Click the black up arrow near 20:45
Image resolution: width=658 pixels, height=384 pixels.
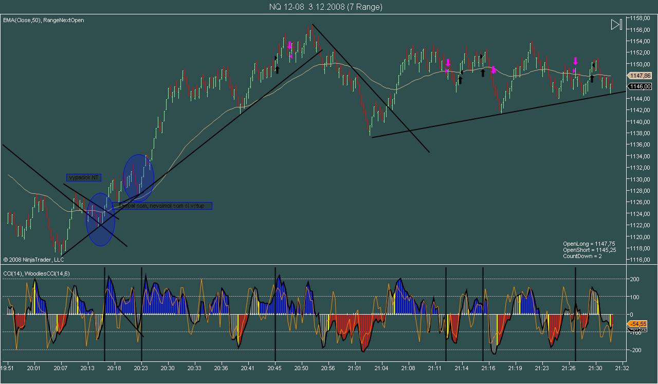pos(277,69)
